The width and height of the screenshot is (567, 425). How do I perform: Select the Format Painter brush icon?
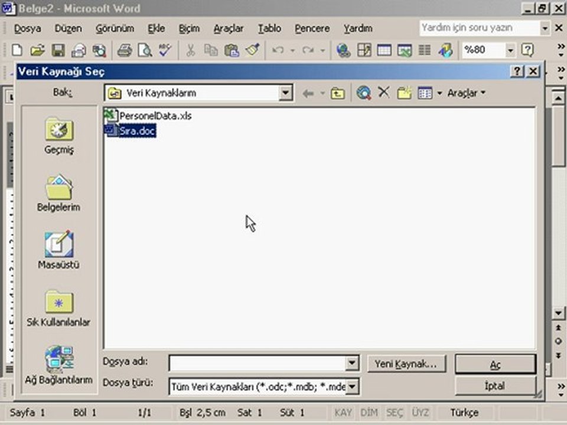[x=252, y=50]
